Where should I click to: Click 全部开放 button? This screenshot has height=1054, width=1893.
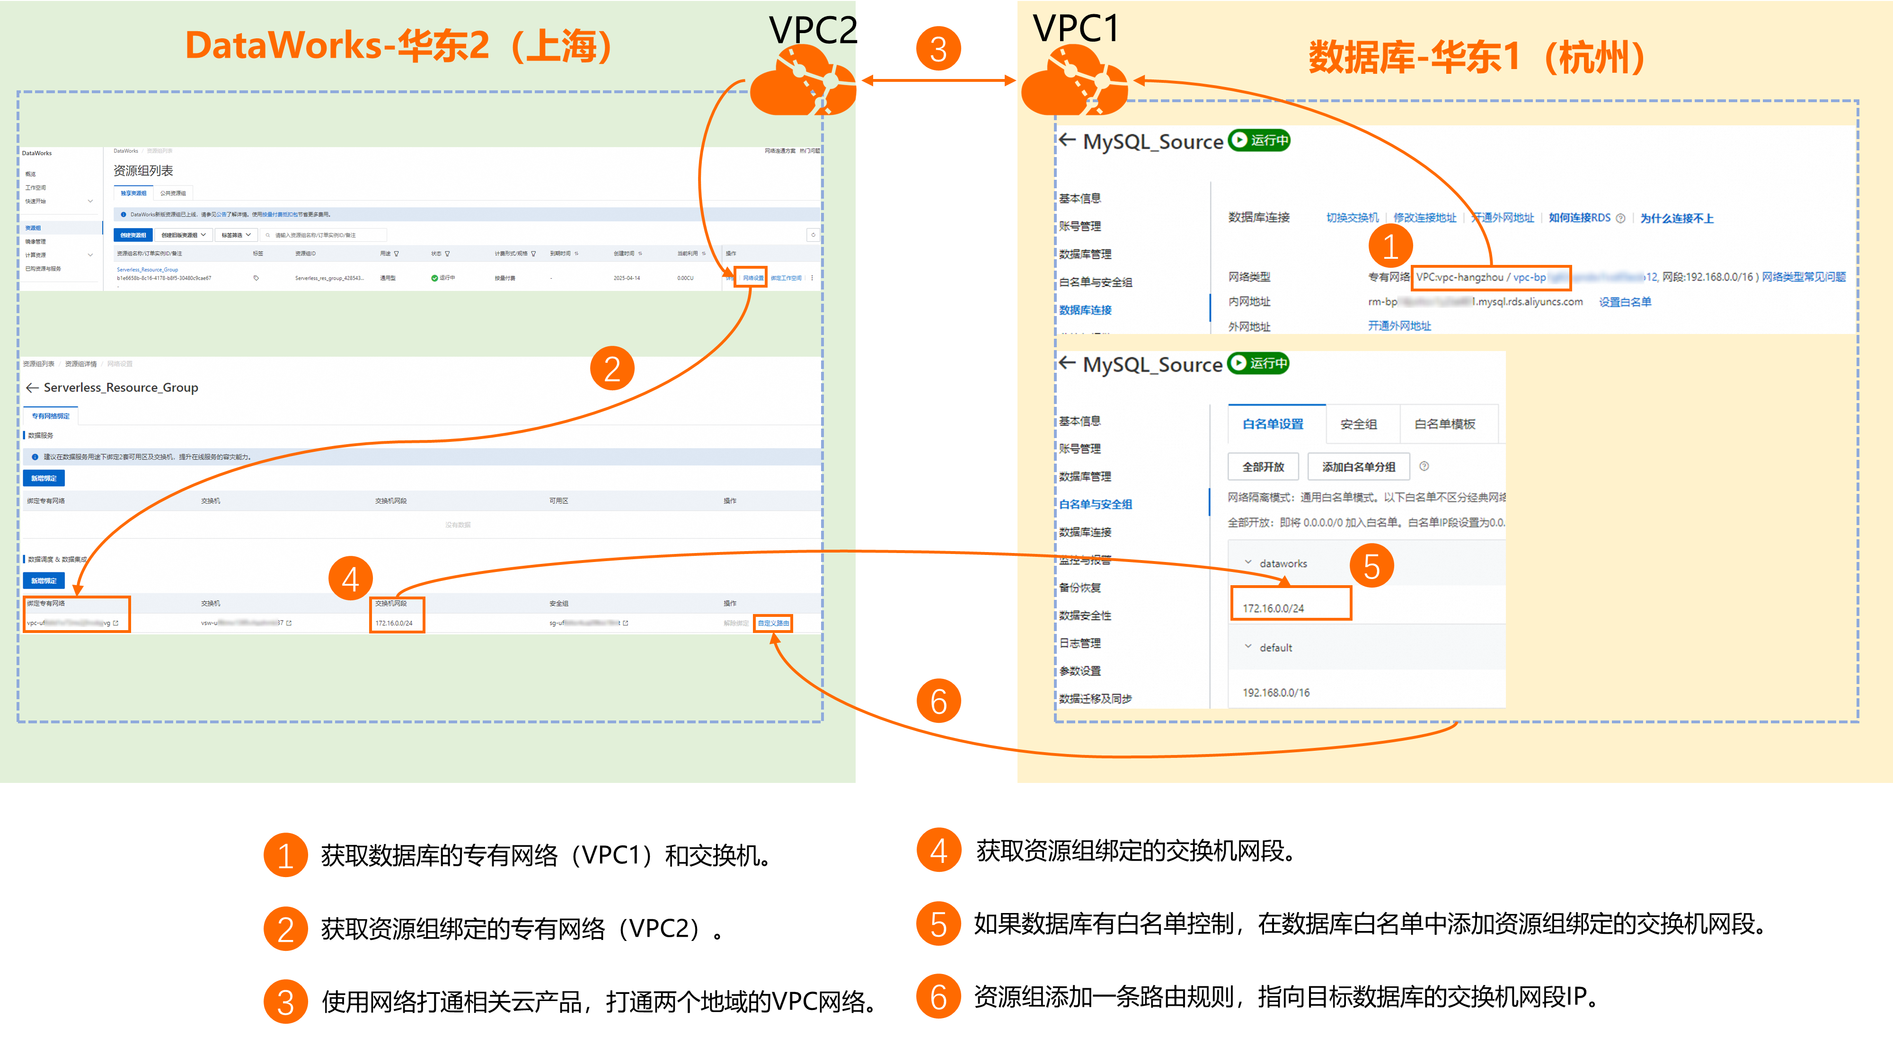pyautogui.click(x=1263, y=466)
